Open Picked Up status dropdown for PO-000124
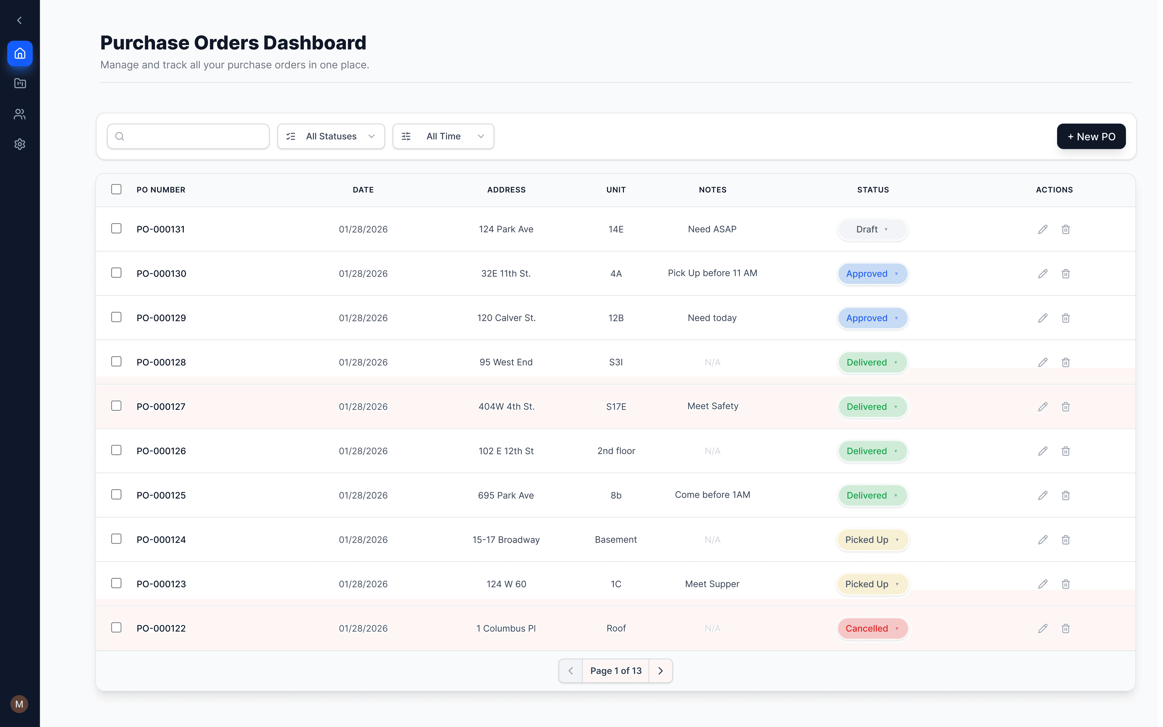 click(x=872, y=540)
